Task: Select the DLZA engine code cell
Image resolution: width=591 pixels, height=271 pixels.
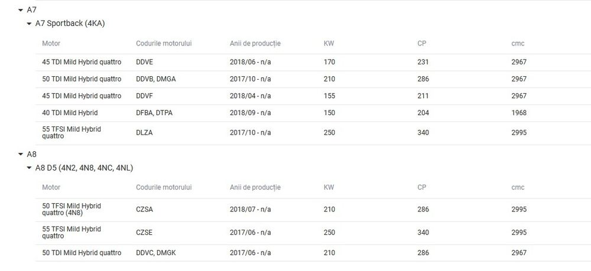Action: 144,133
